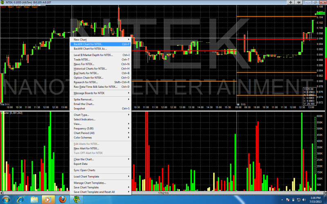Create New Alert for NTEK

pyautogui.click(x=101, y=149)
